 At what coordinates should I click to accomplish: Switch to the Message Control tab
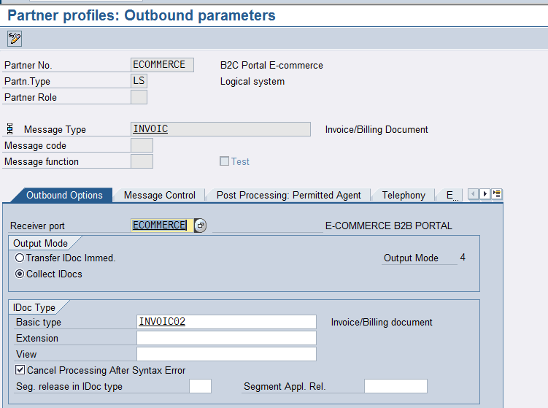click(x=159, y=195)
